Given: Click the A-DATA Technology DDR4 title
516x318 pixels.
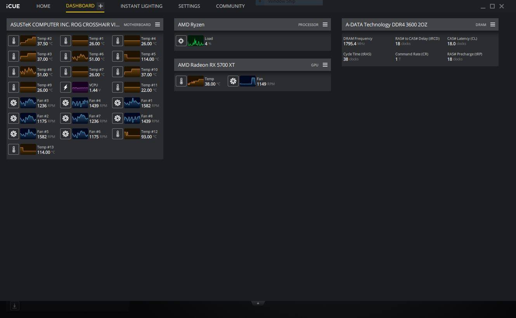Looking at the screenshot, I should pos(386,24).
